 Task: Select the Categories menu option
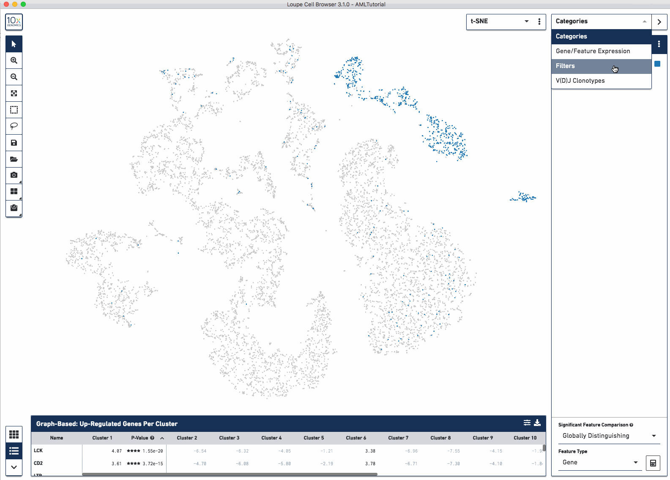[x=601, y=37]
